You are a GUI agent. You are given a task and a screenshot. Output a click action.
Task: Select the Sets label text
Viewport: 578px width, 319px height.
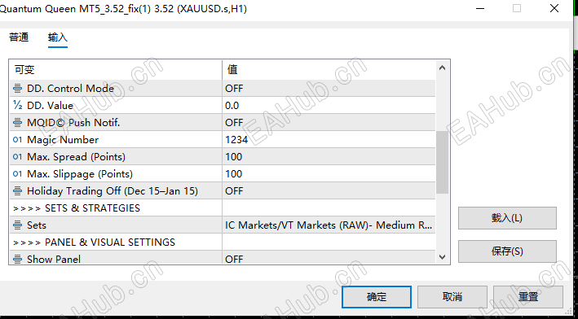37,225
